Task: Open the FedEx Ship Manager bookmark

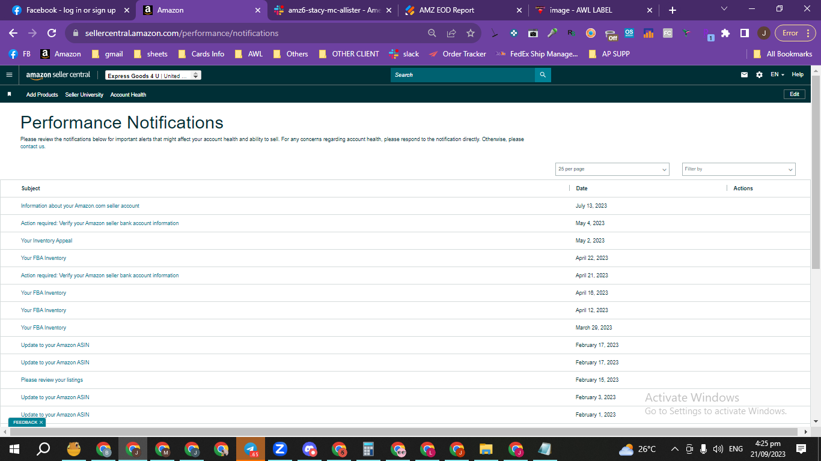Action: [537, 54]
